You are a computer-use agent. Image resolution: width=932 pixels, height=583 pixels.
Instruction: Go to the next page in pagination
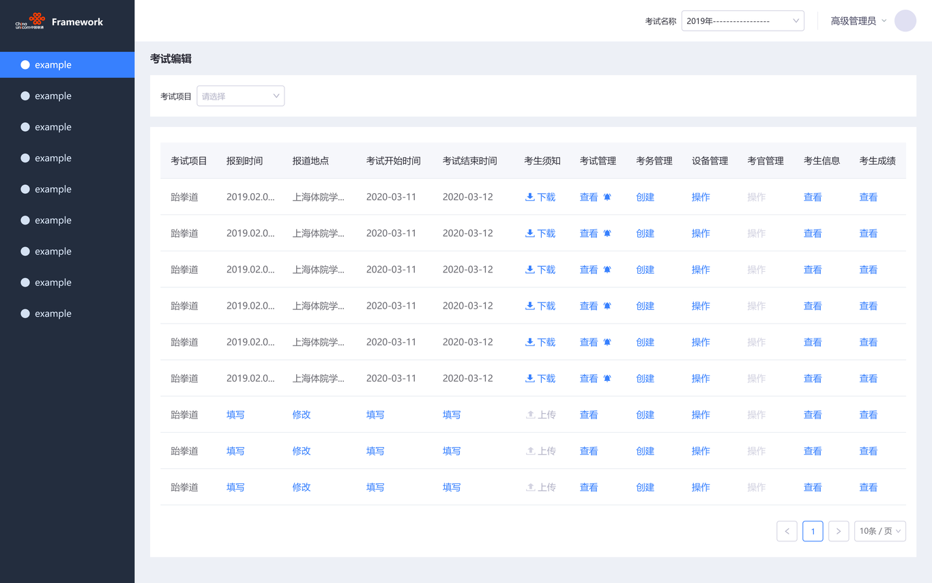pos(839,530)
